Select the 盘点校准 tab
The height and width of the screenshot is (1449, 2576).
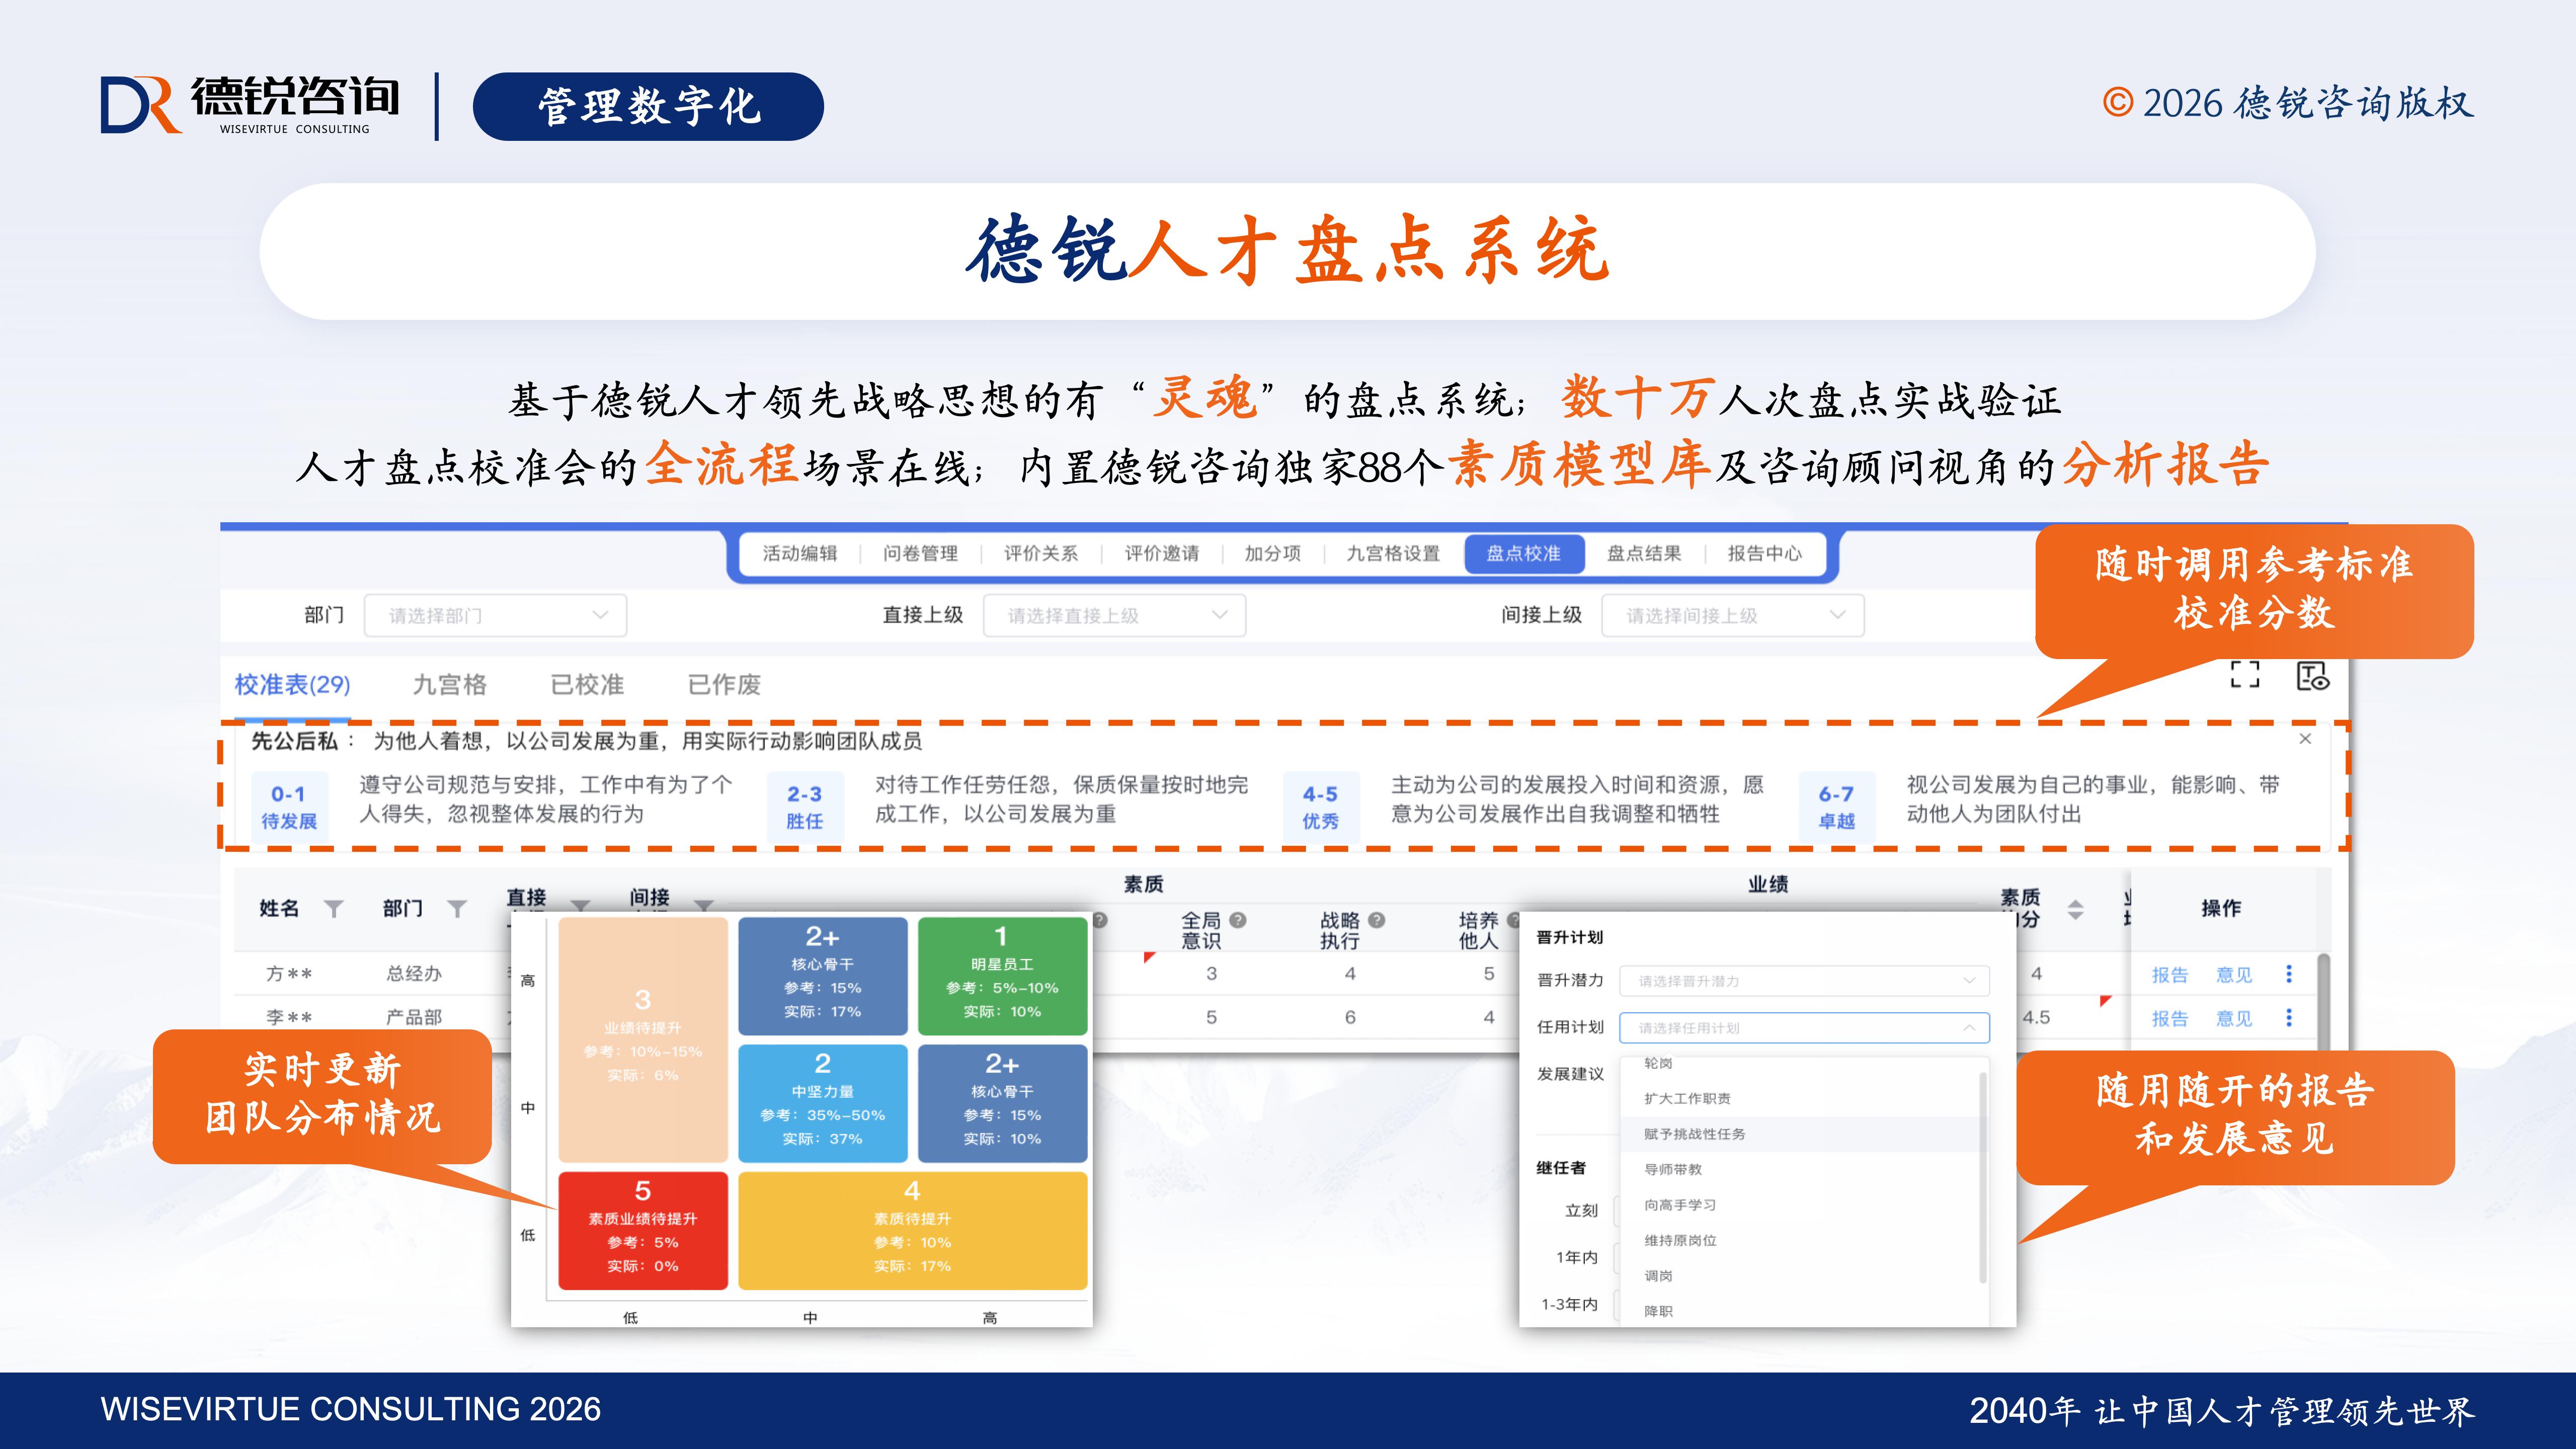point(1524,554)
